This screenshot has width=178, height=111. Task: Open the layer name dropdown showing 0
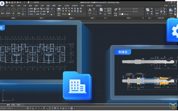tap(77, 14)
